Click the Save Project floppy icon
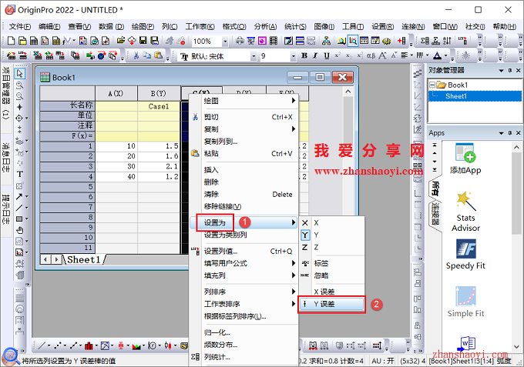The image size is (524, 367). pyautogui.click(x=143, y=41)
